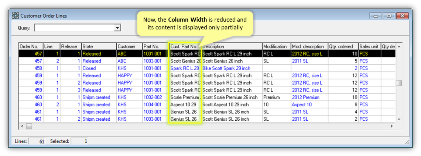The image size is (421, 156).
Task: Click the vertical scrollbar up arrow
Action: [x=399, y=47]
